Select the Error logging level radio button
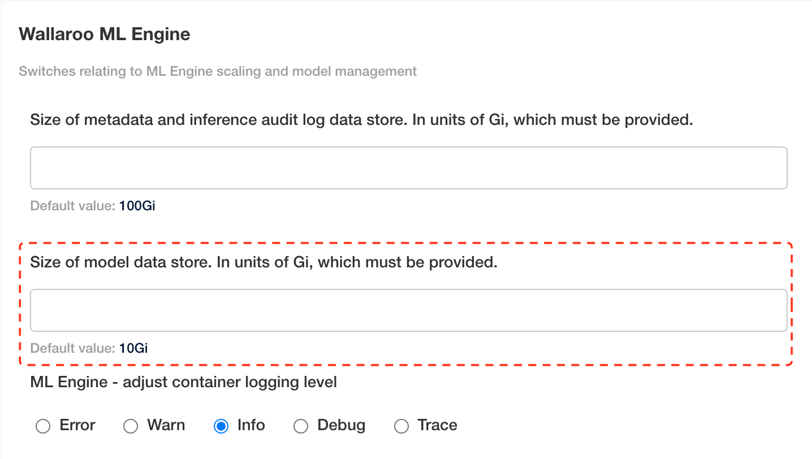The height and width of the screenshot is (459, 812). click(43, 426)
